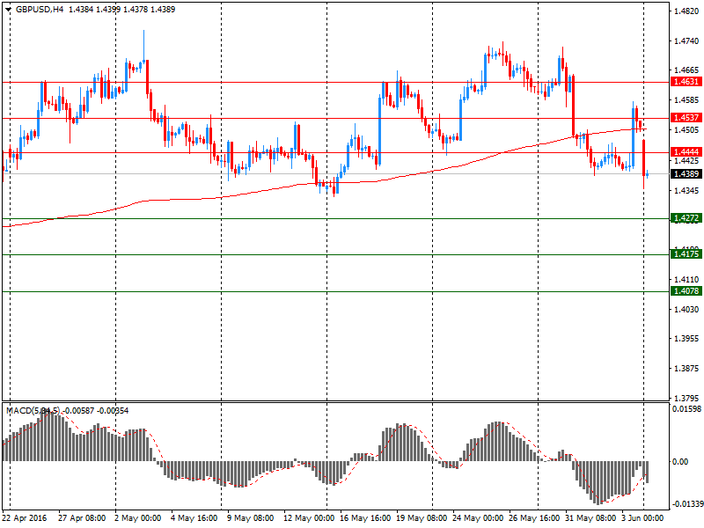Click the 9 May 08:00 time label

(250, 518)
